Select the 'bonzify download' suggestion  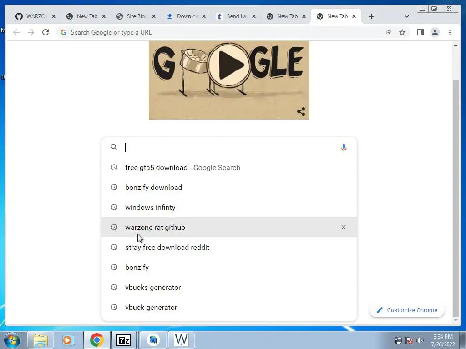tap(229, 187)
